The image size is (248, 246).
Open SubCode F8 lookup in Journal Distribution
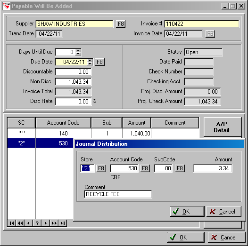[x=180, y=168]
